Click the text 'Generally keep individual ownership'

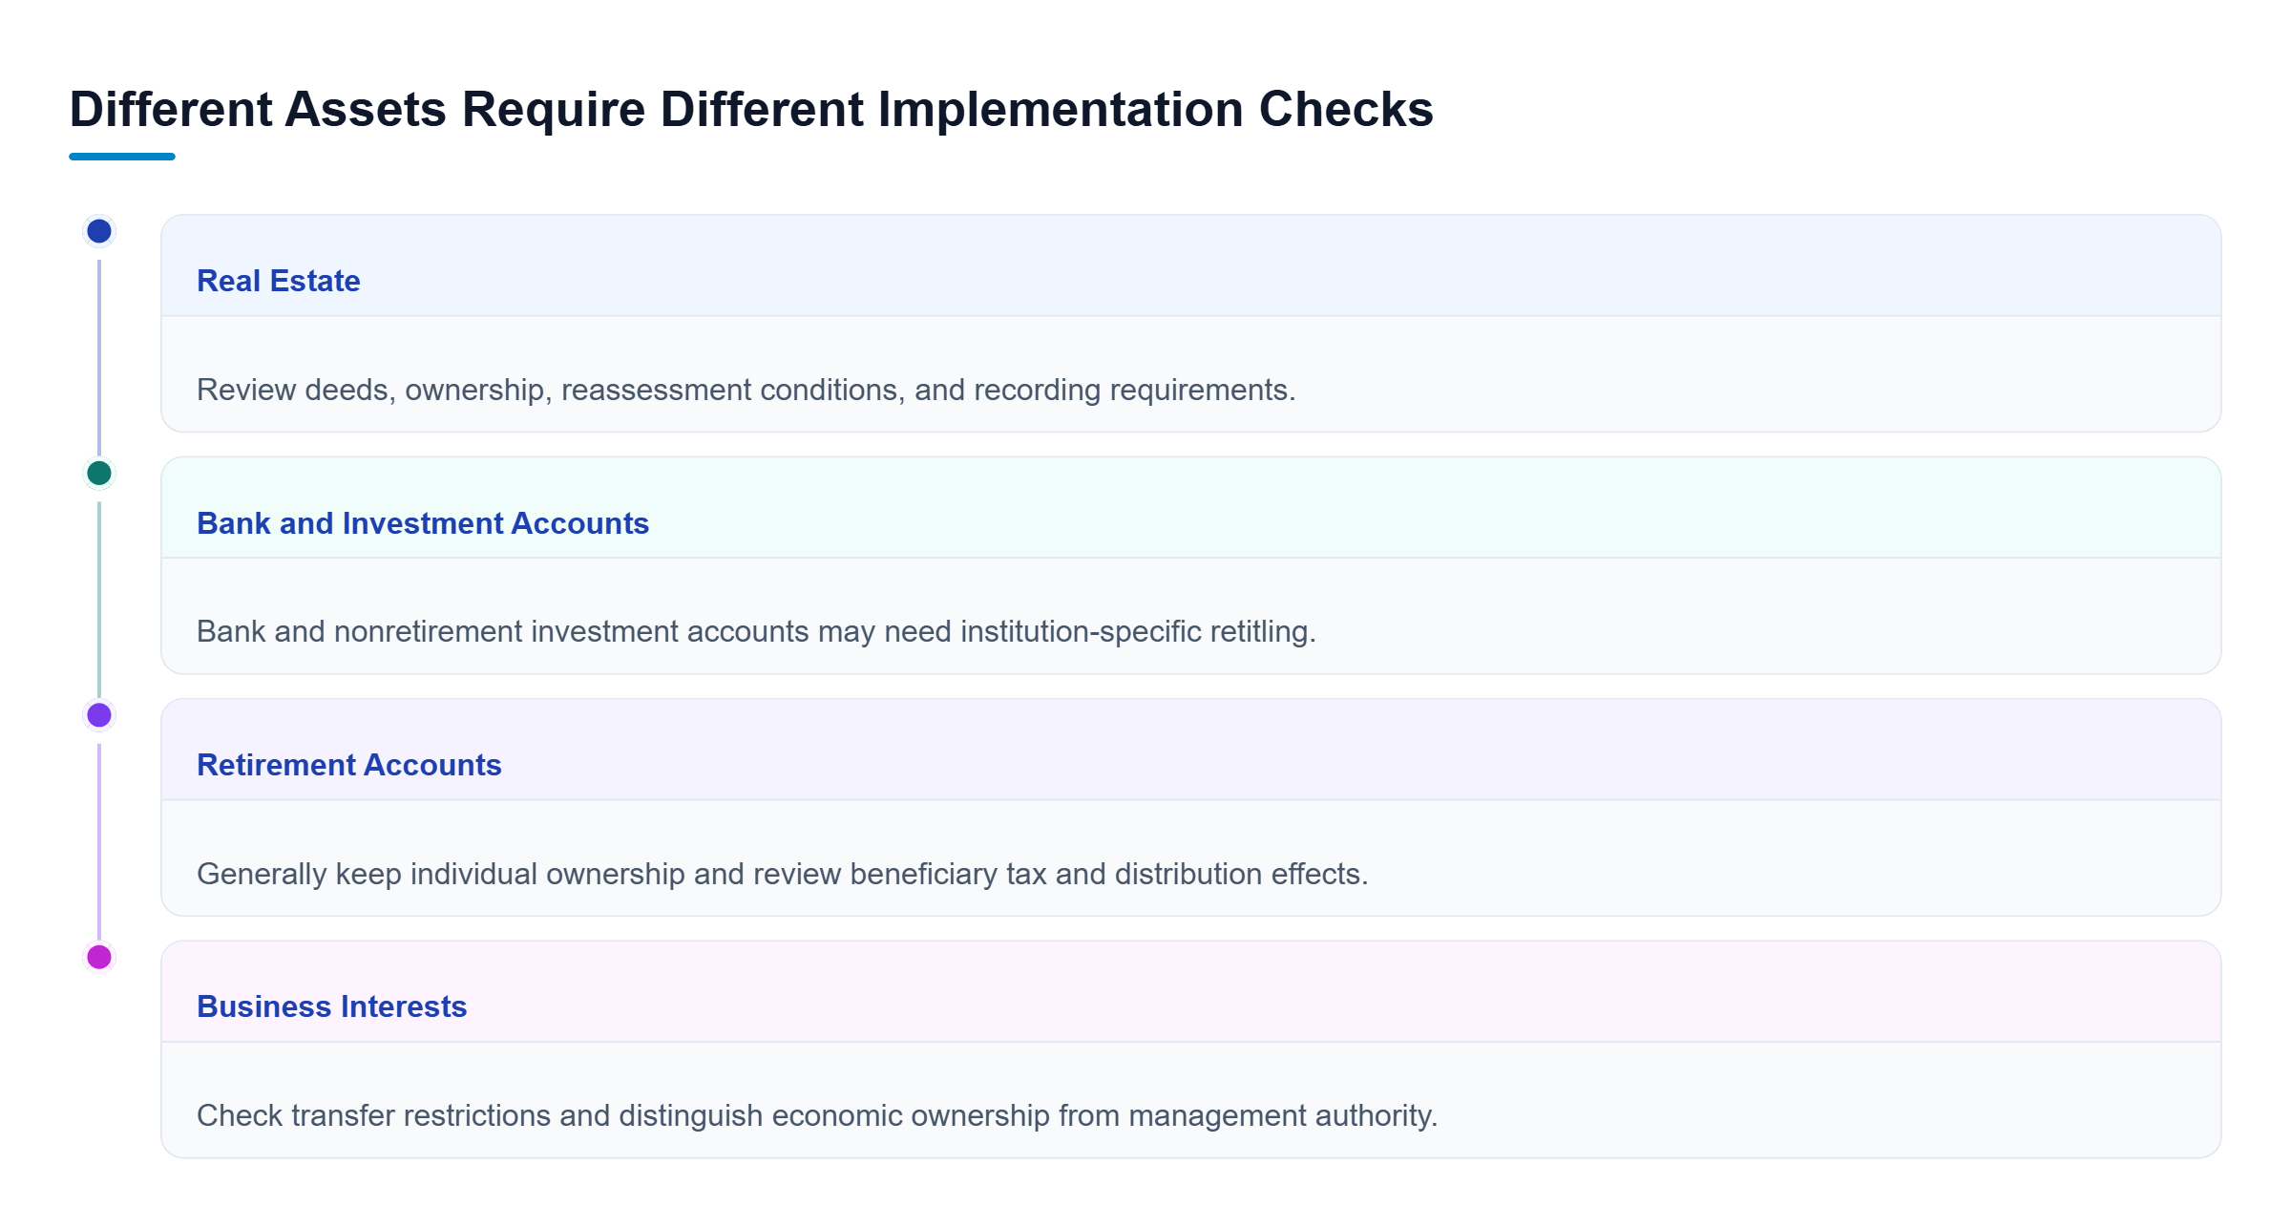[441, 874]
